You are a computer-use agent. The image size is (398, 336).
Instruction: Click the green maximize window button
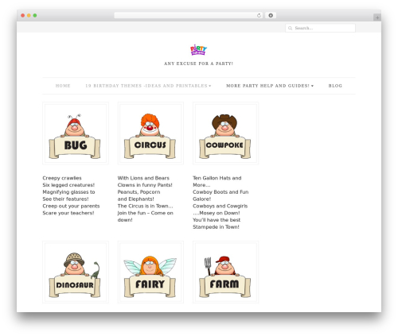click(x=35, y=15)
